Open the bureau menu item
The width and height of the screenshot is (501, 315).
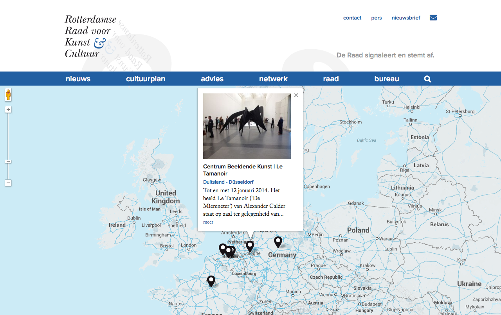(387, 79)
